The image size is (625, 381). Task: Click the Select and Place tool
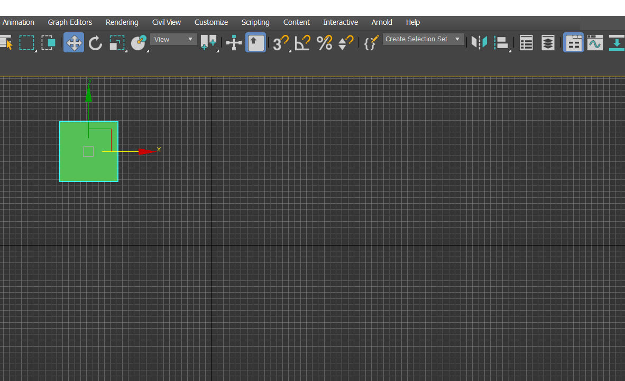coord(139,43)
